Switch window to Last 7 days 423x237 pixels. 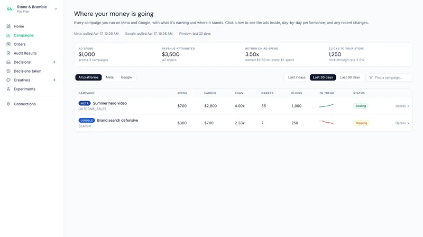[297, 77]
